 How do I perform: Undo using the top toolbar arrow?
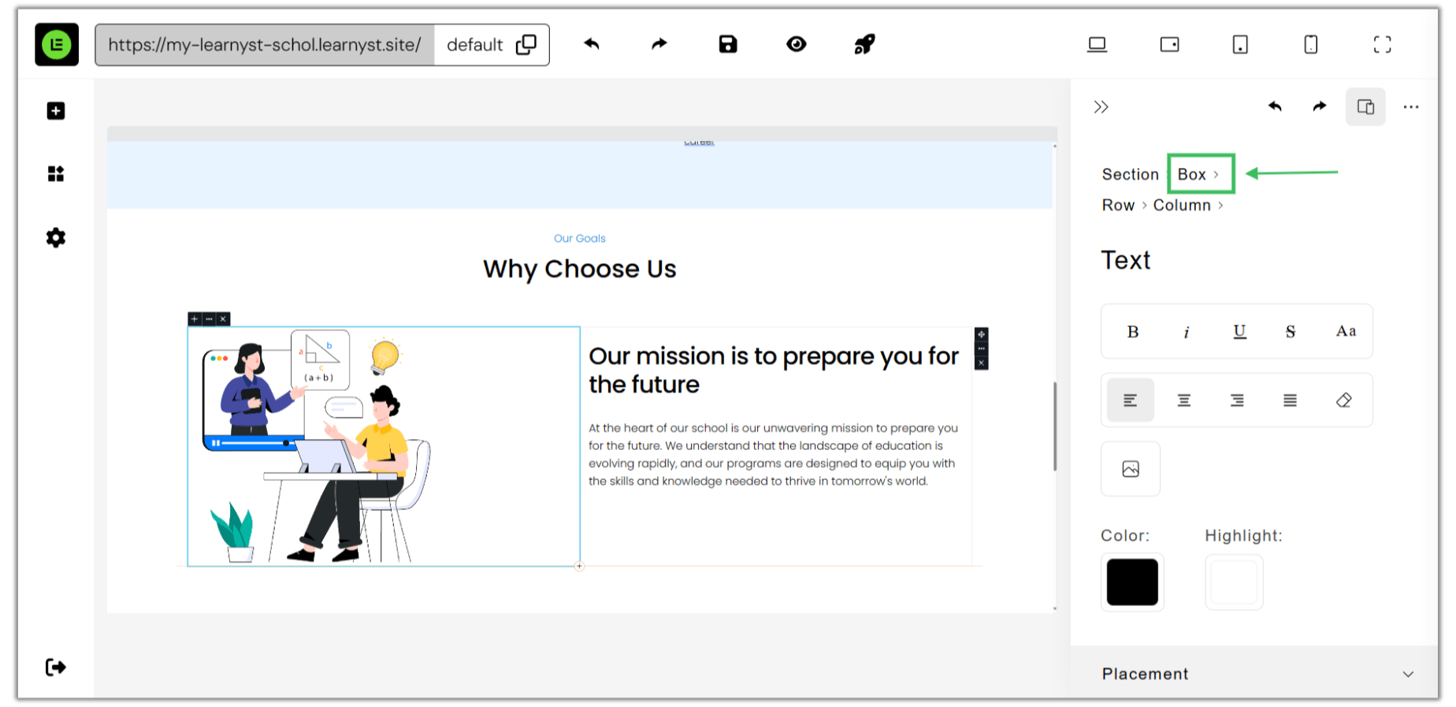click(592, 44)
